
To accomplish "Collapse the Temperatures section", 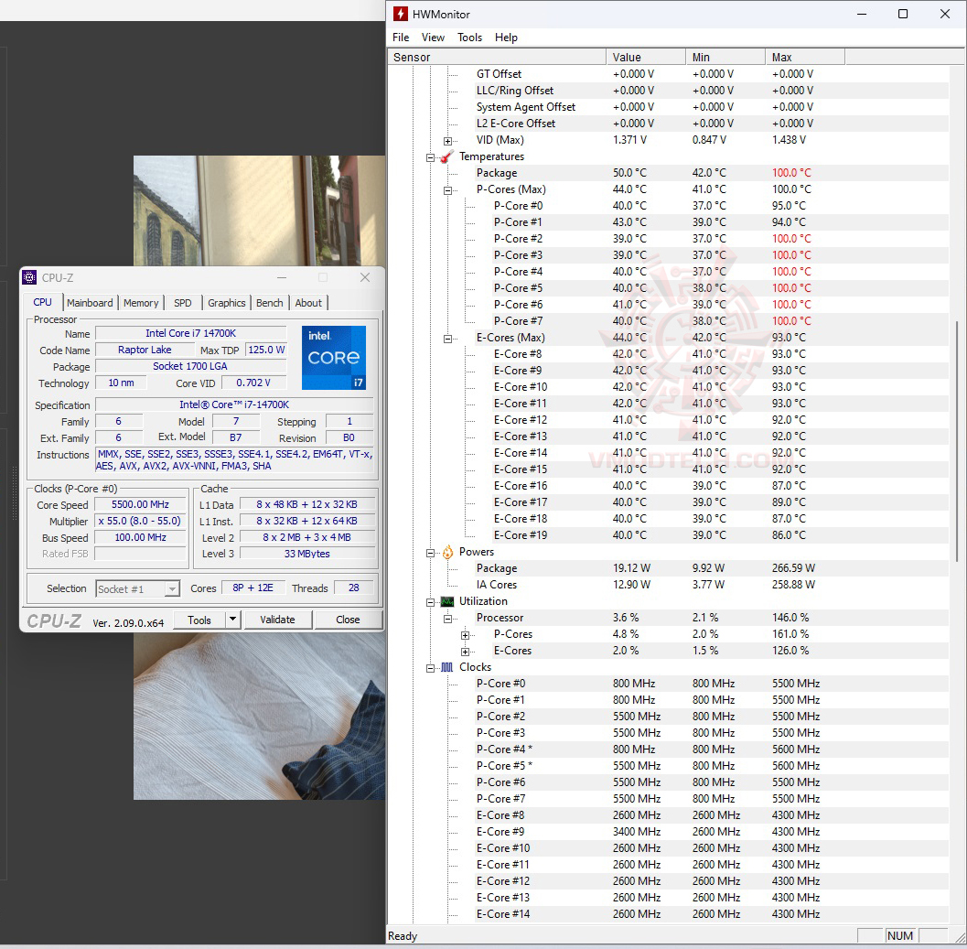I will click(x=431, y=157).
